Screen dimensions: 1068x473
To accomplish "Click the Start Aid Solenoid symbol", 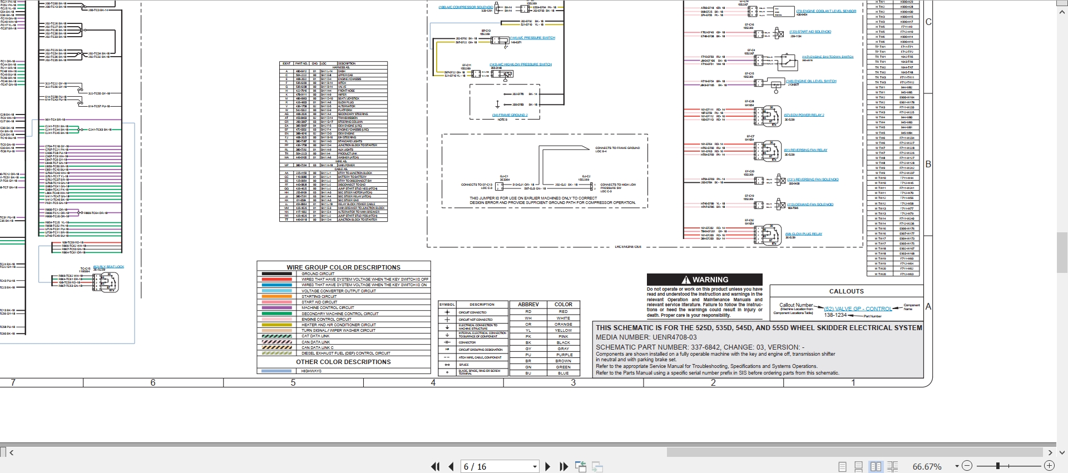I will tap(778, 34).
